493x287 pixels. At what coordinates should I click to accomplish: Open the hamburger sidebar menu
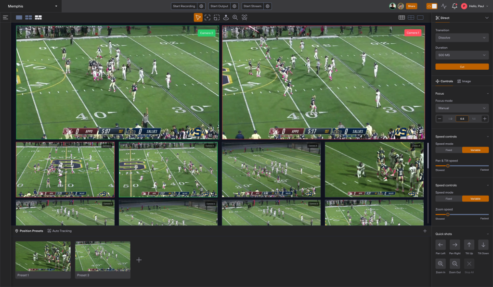click(5, 18)
